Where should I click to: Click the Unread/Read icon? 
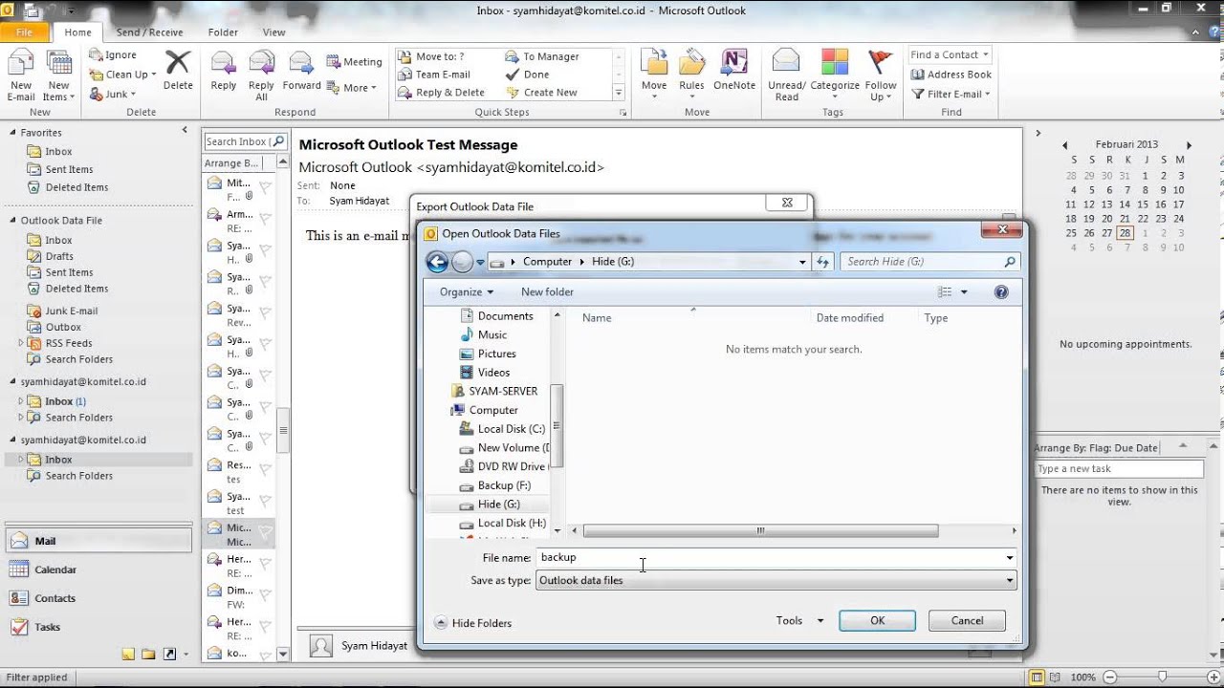786,75
